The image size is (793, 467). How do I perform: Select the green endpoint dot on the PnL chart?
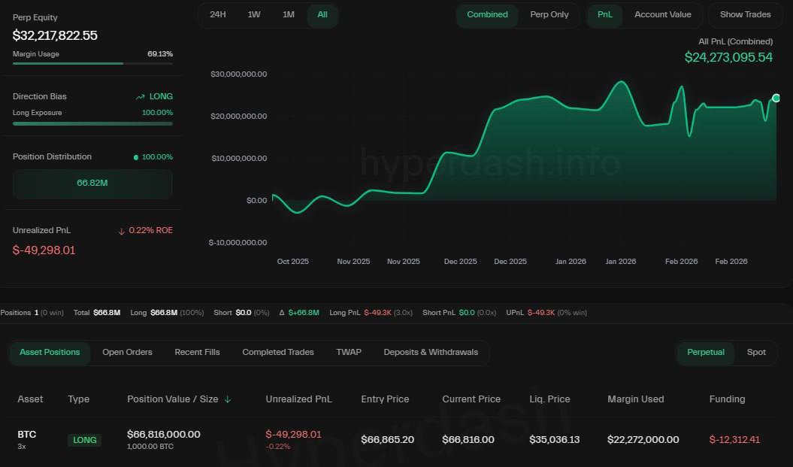pyautogui.click(x=776, y=98)
